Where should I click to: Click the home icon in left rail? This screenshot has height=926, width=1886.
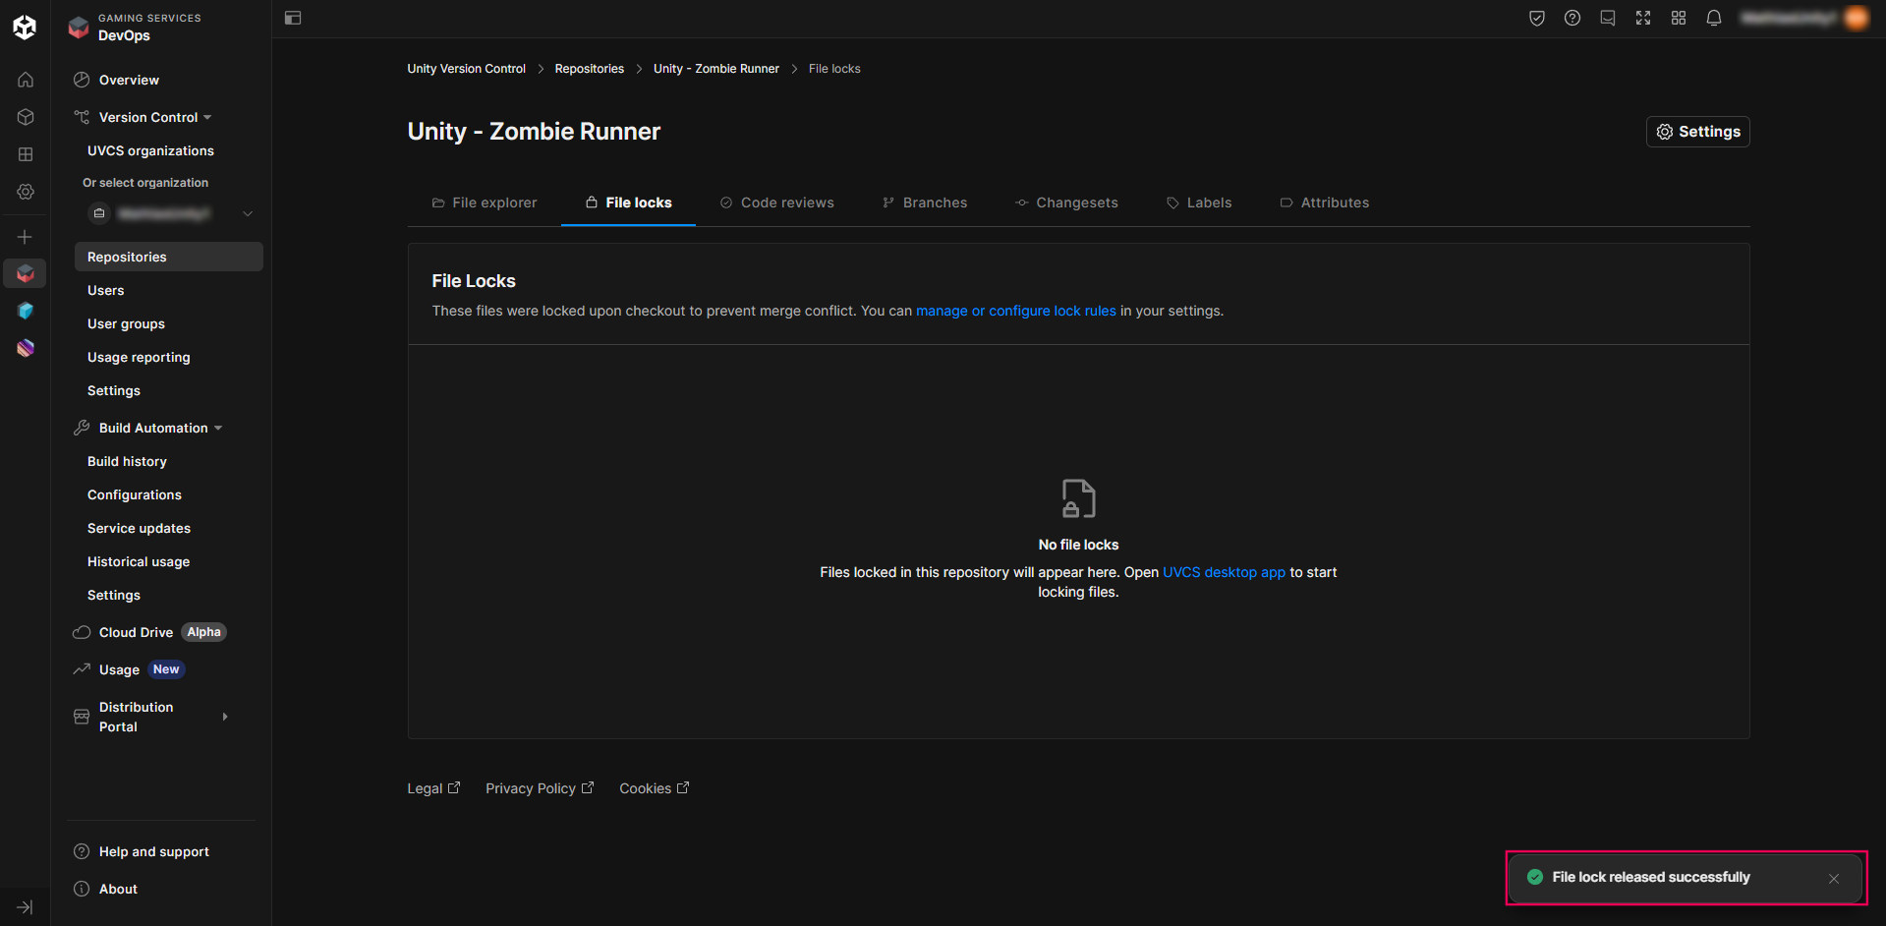click(x=26, y=80)
